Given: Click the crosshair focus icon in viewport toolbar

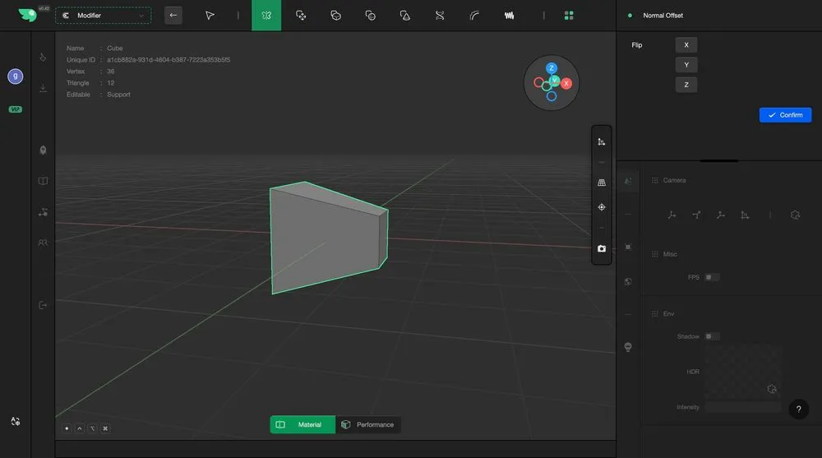Looking at the screenshot, I should (602, 207).
